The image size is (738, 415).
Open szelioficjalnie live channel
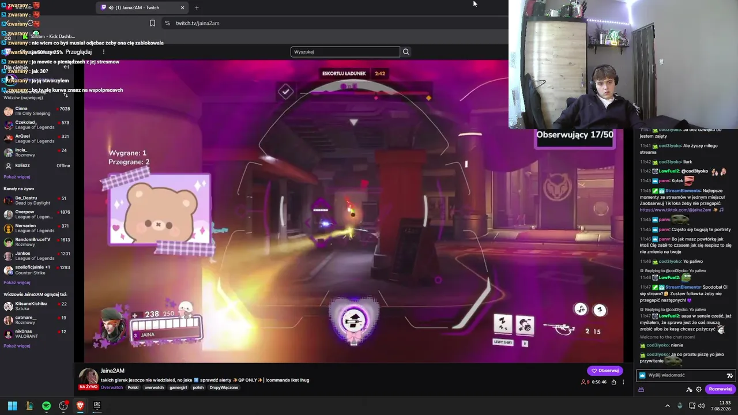coord(37,269)
